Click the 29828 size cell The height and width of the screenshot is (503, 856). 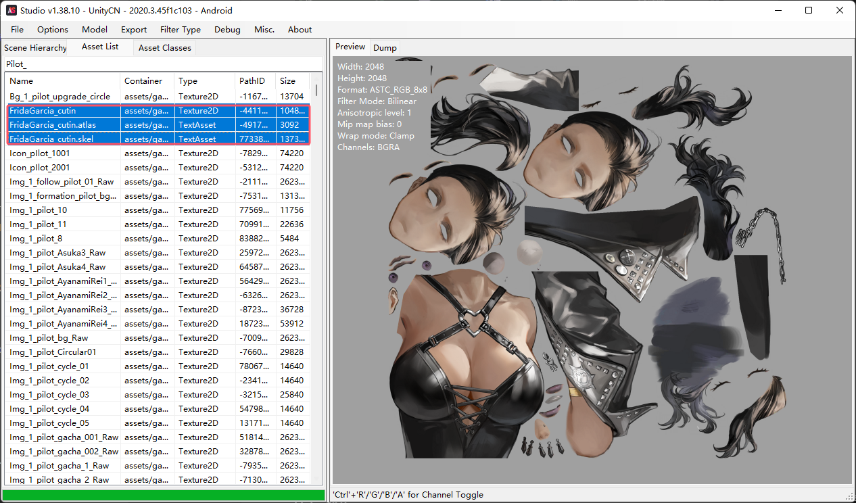click(x=292, y=352)
